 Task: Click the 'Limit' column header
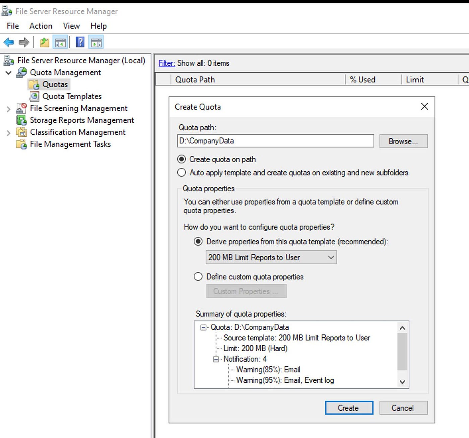click(x=429, y=80)
